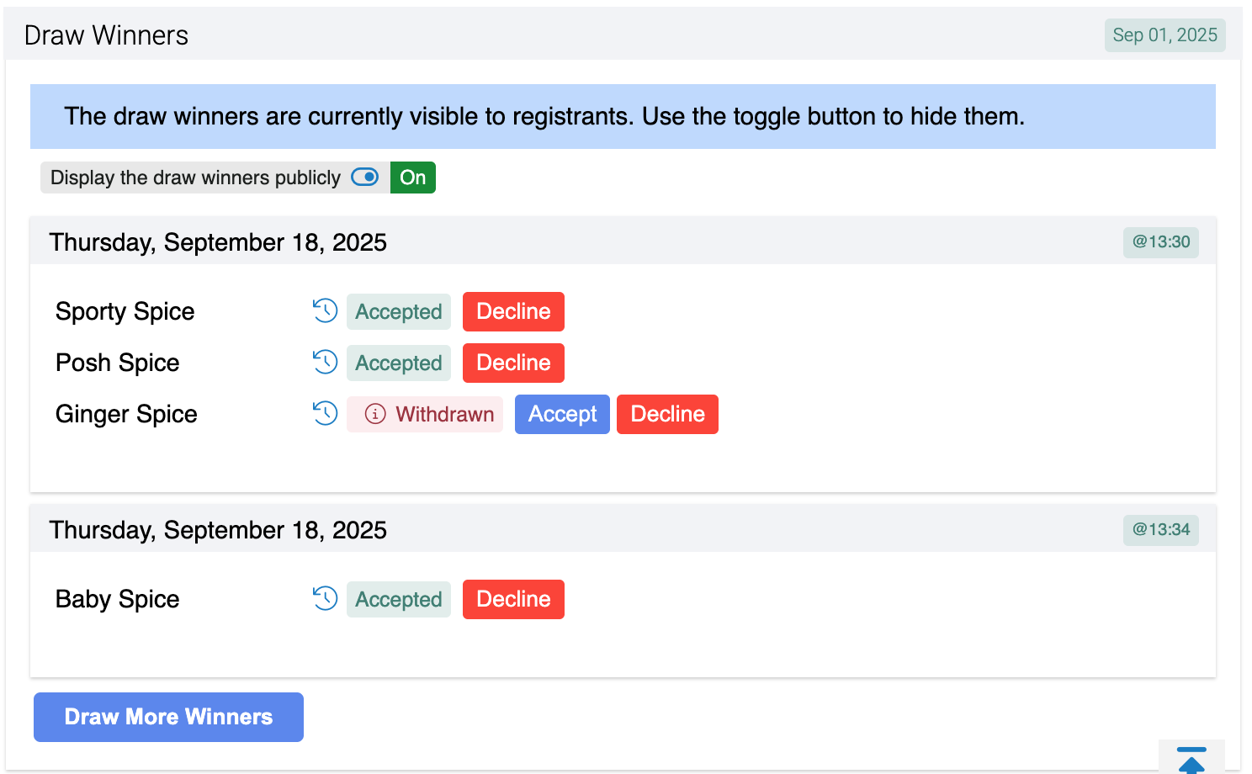Image resolution: width=1252 pixels, height=774 pixels.
Task: Click the @13:34 draw time badge
Action: (x=1161, y=530)
